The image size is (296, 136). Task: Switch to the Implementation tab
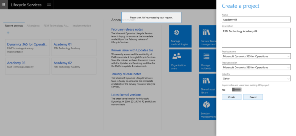(x=82, y=26)
